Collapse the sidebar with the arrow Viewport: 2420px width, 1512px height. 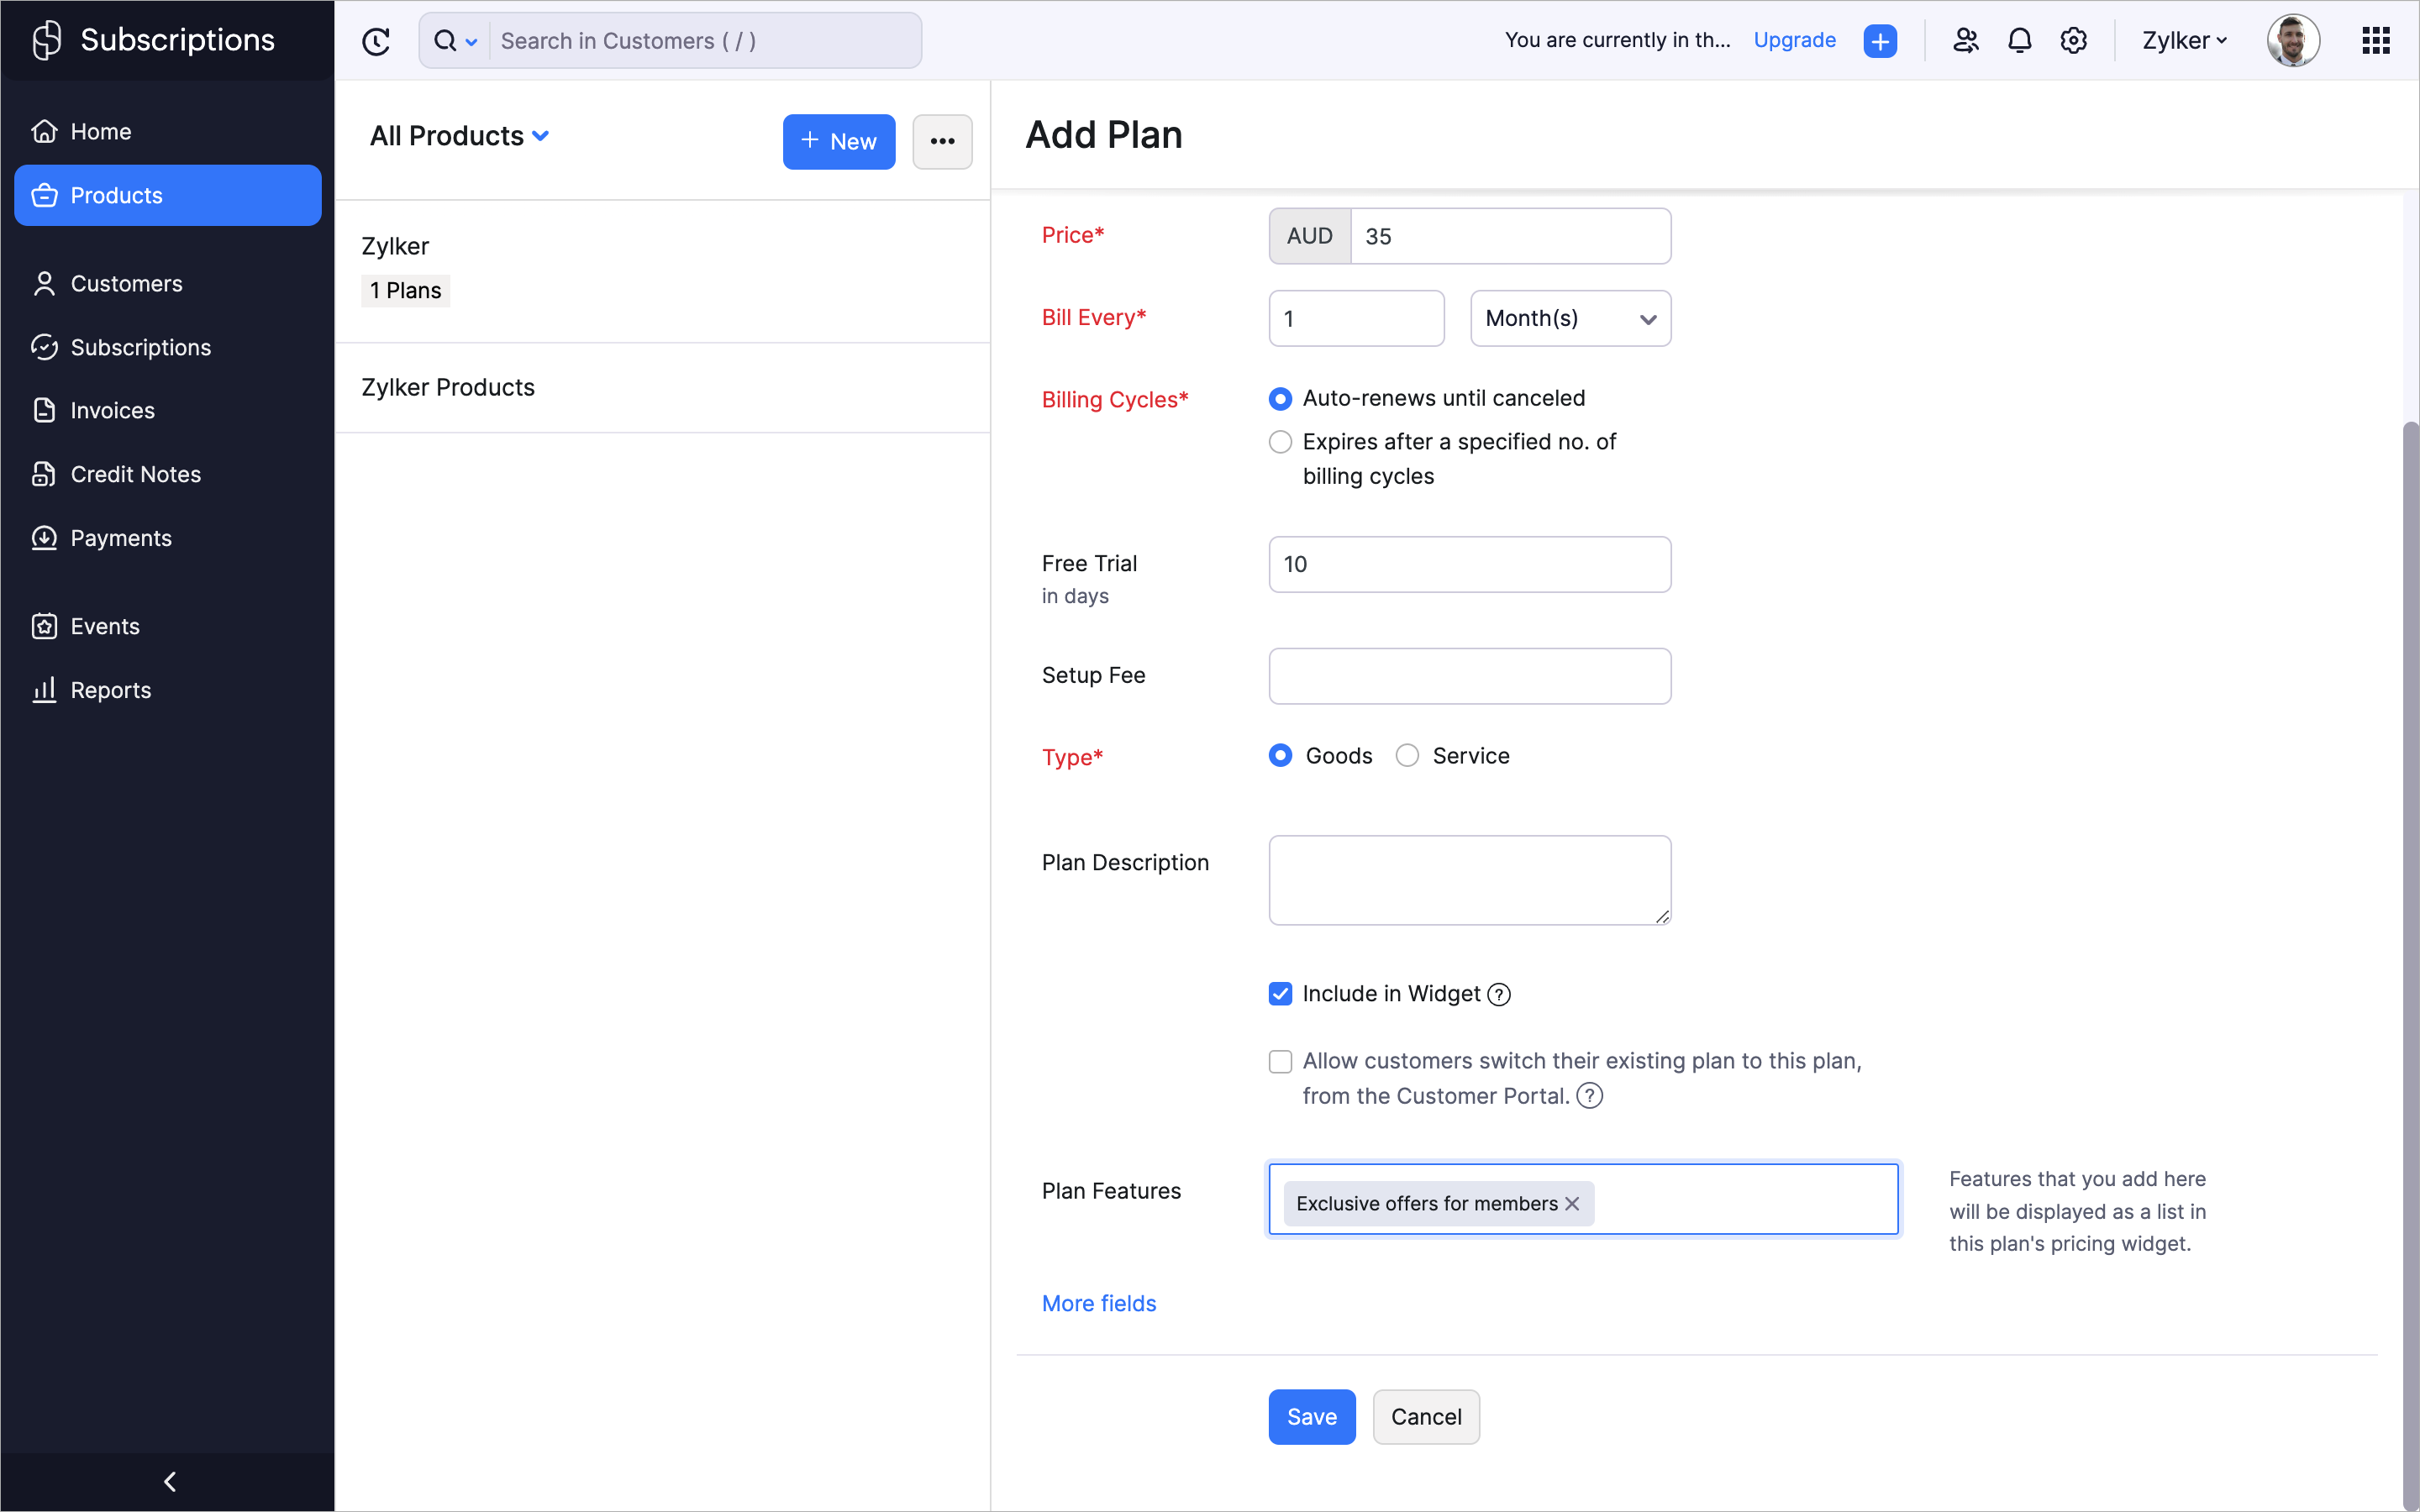[169, 1481]
